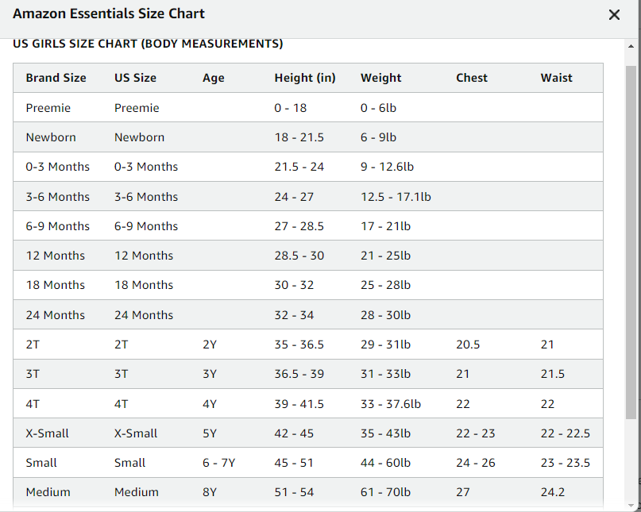
Task: Click the "Height (in)" column header
Action: click(x=305, y=78)
